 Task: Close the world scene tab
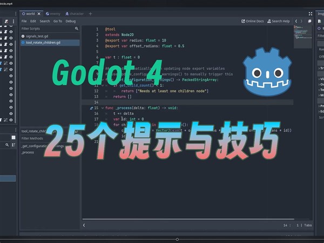tap(39, 13)
